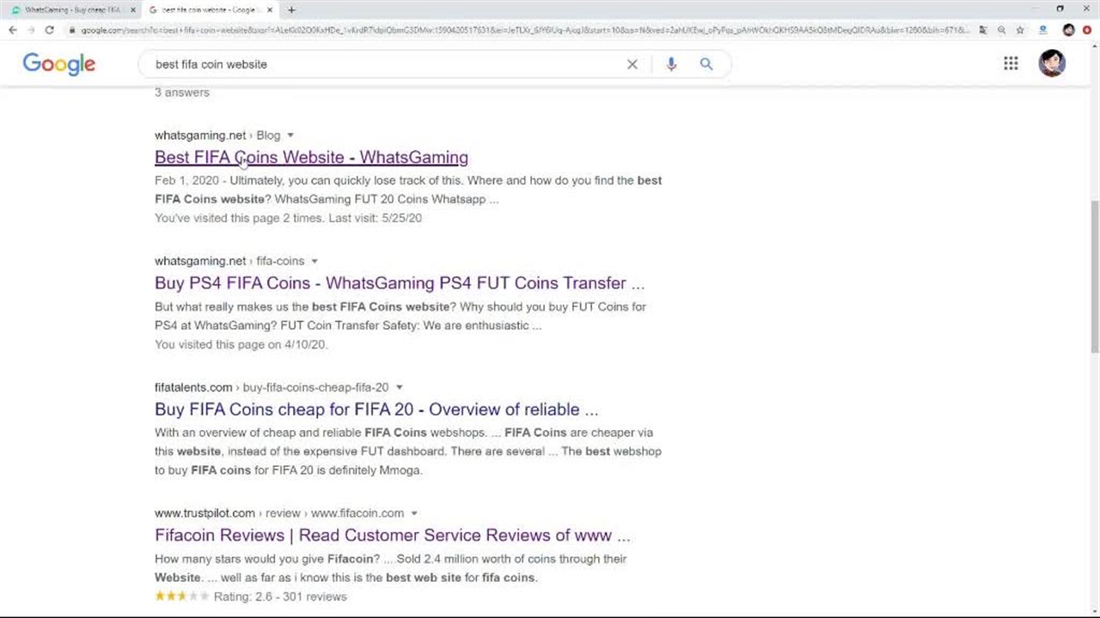Screen dimensions: 1100x618
Task: Open dropdown beside the trustpilot.com result URL
Action: point(413,513)
